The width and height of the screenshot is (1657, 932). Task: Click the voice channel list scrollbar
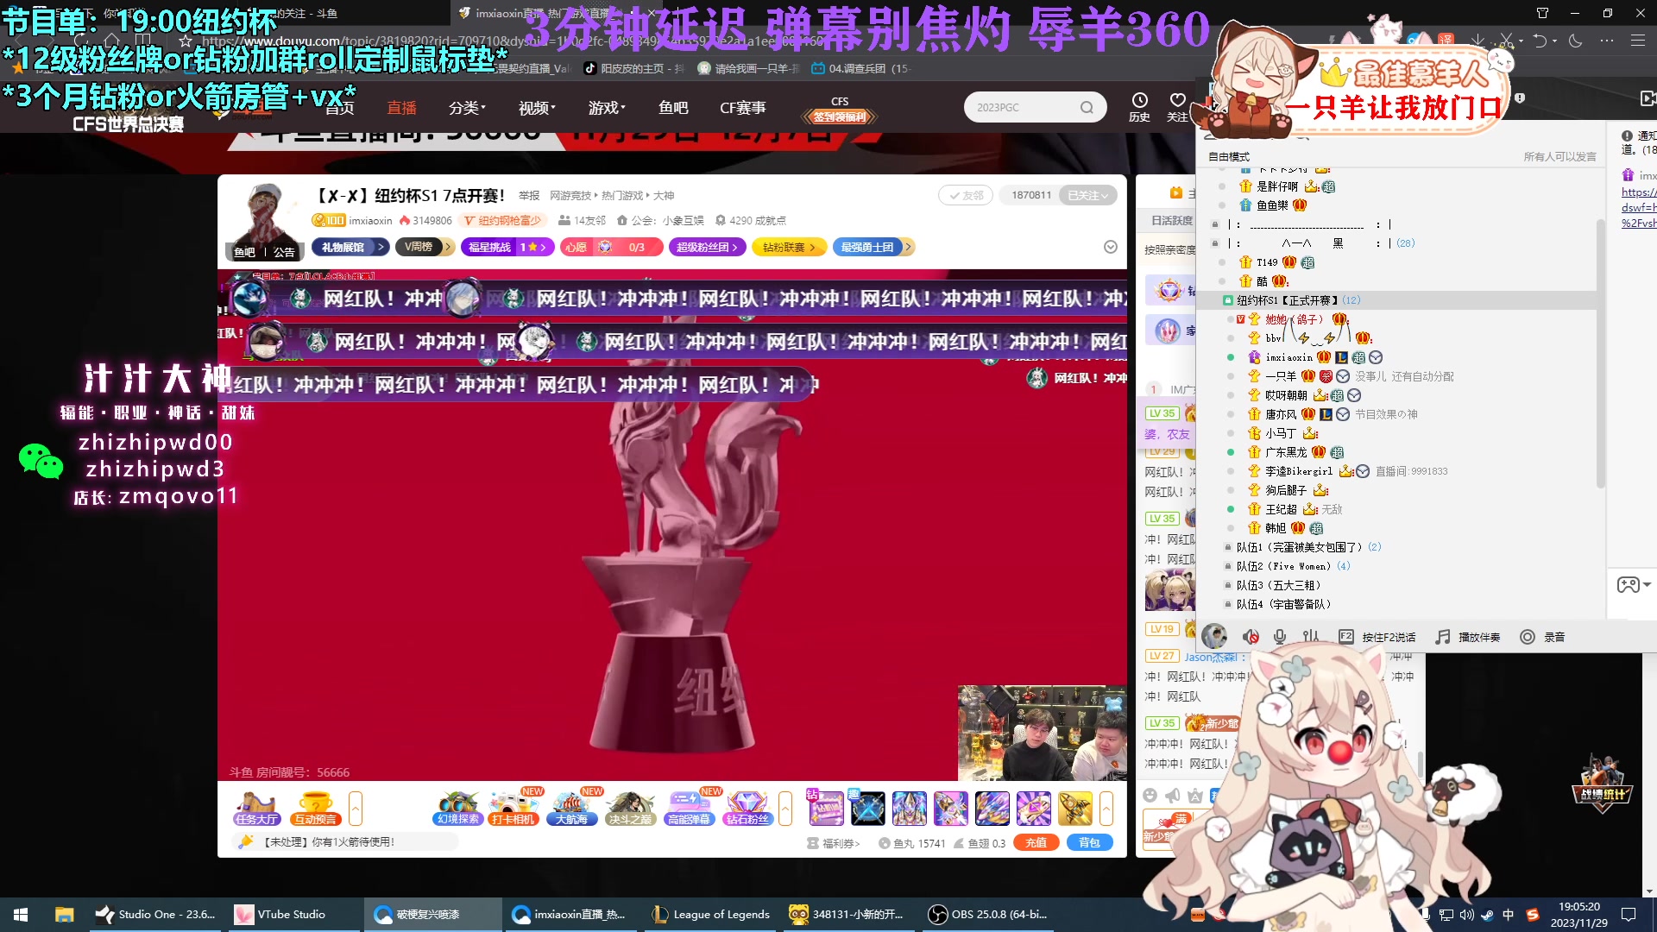(1601, 354)
